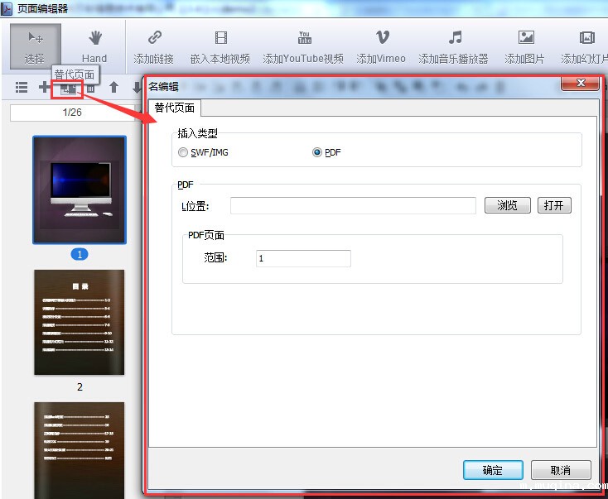Click the plus icon to add page
The width and height of the screenshot is (608, 499).
43,88
